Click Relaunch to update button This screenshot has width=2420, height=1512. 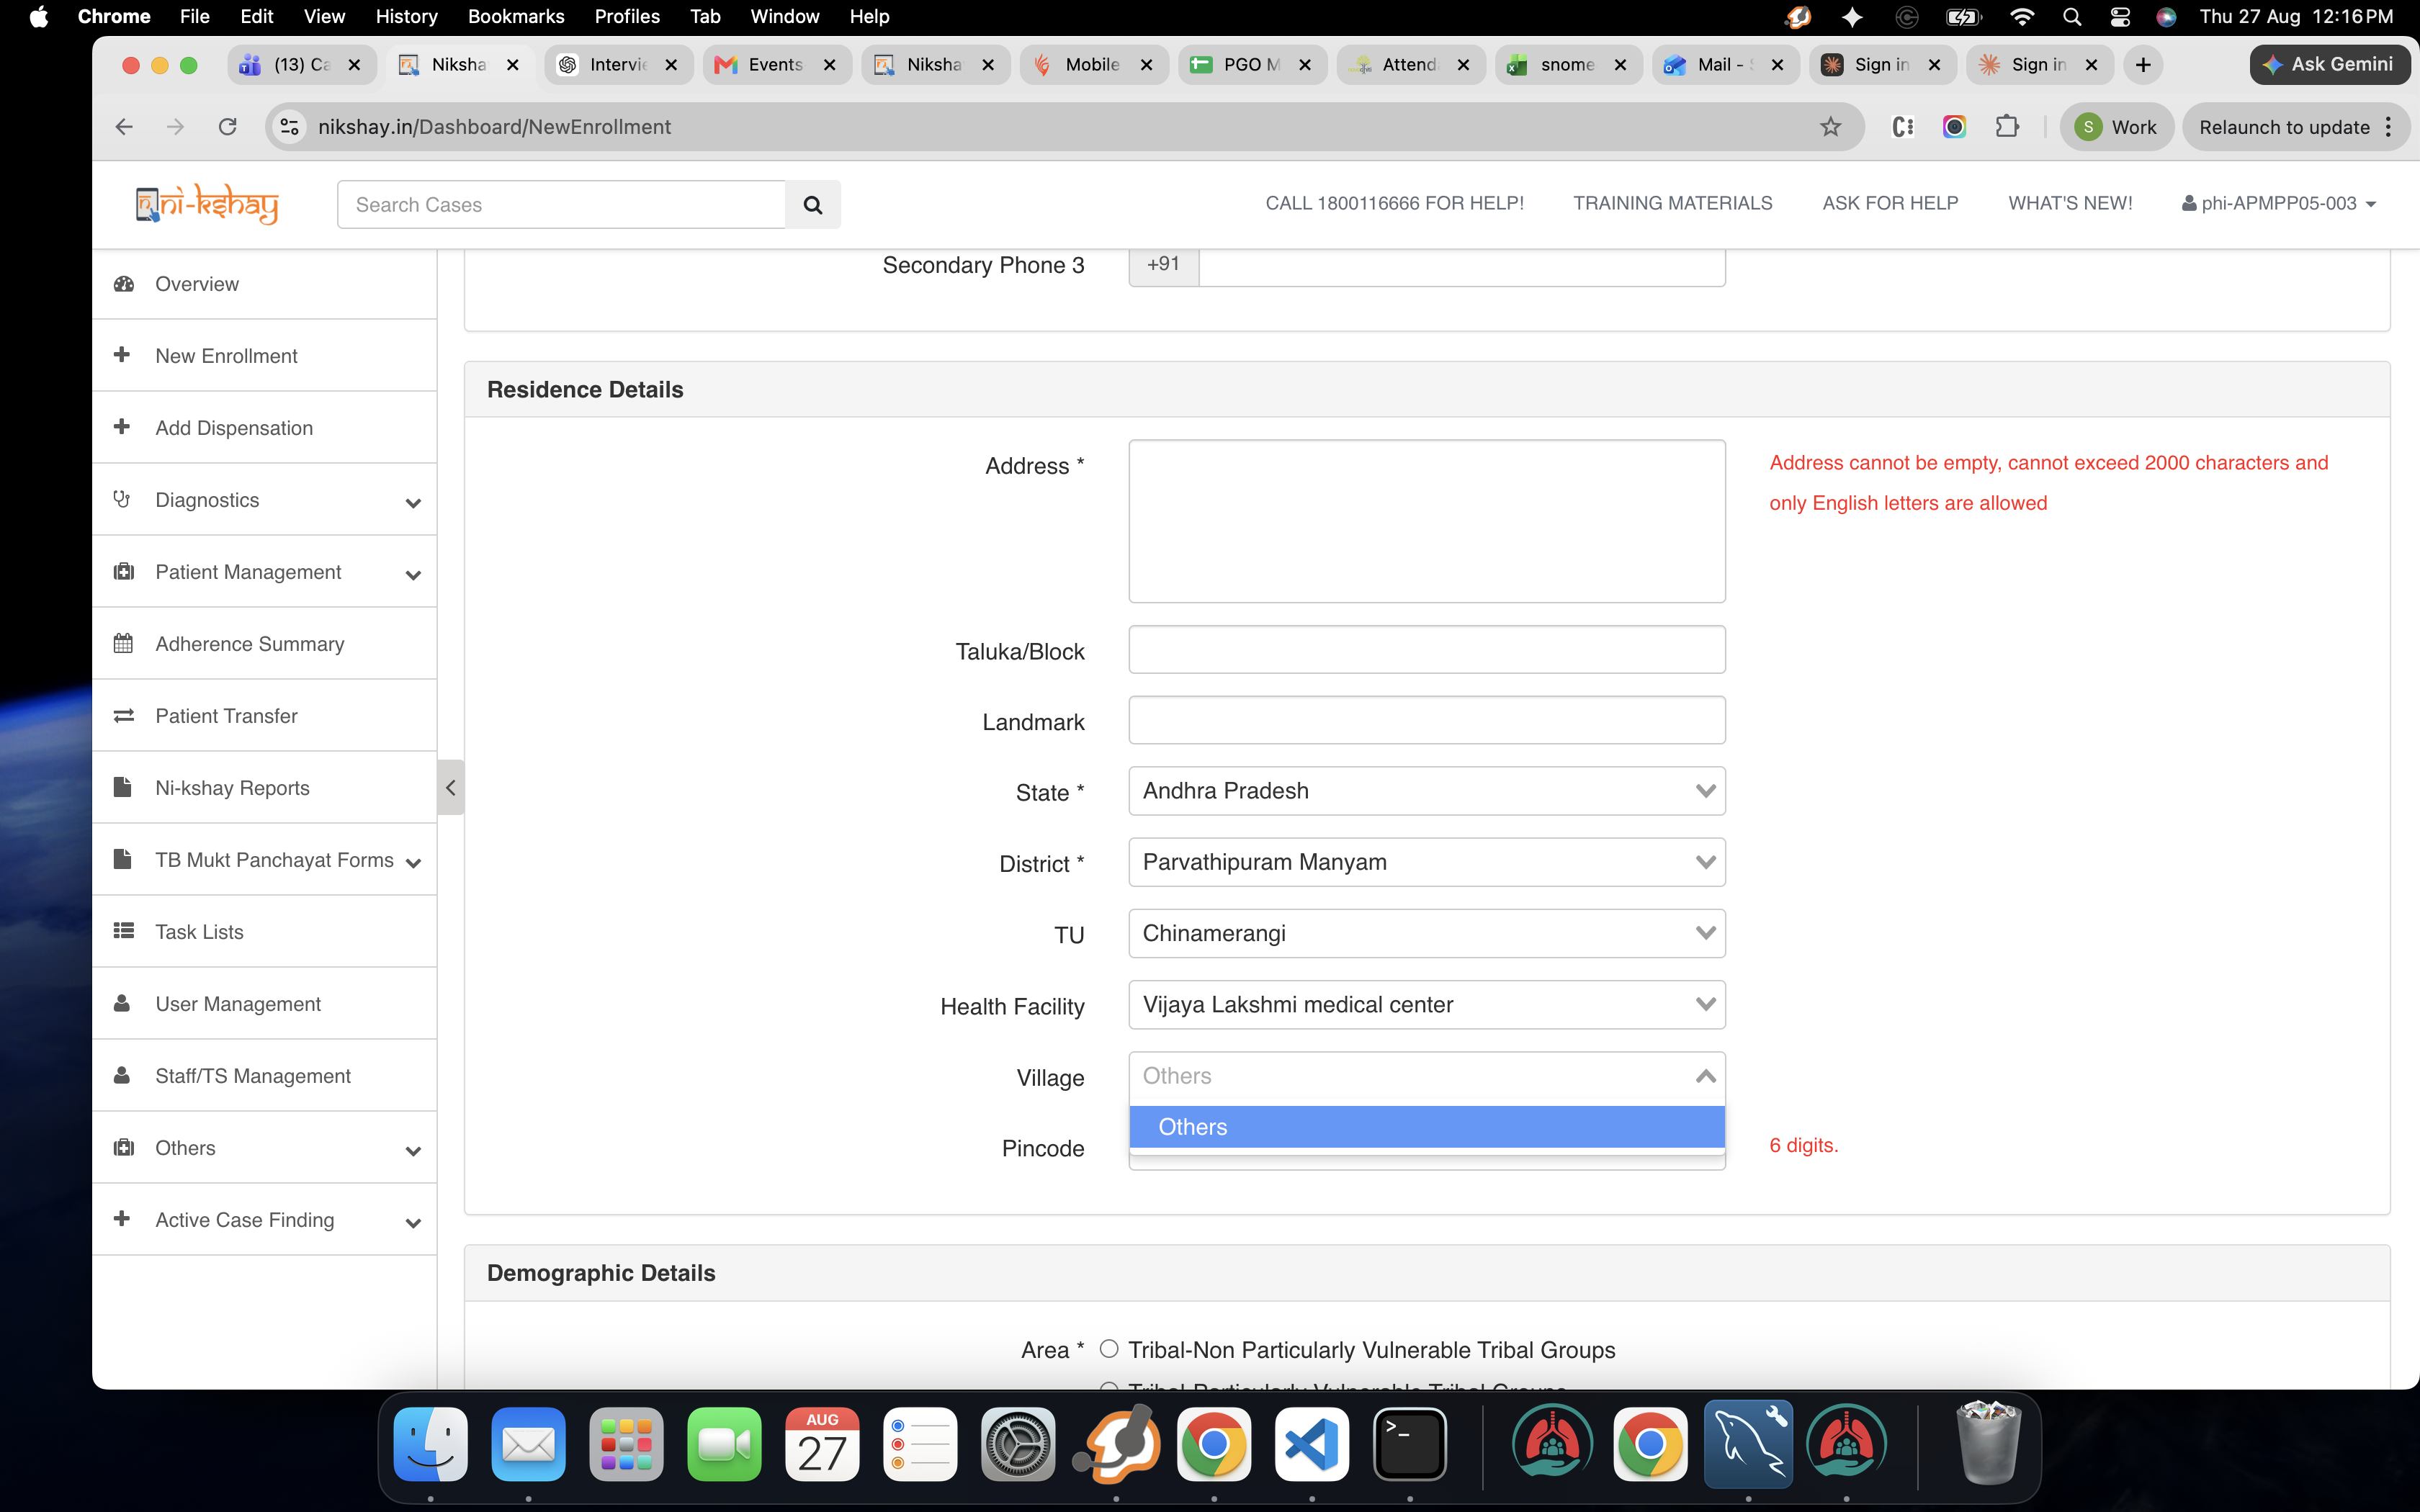[2296, 127]
